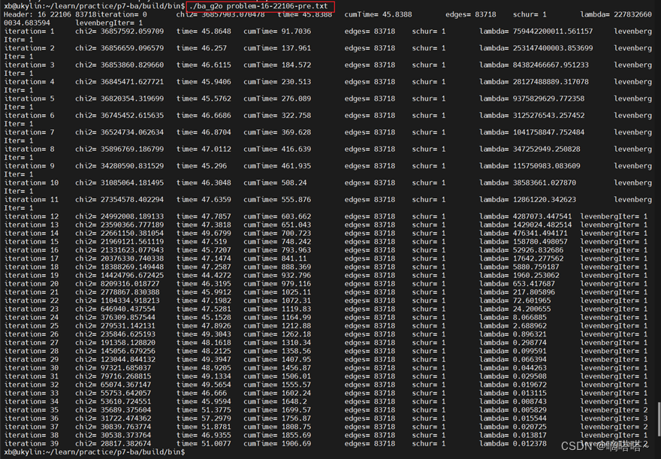Viewport: 661px width, 459px height.
Task: Click chi2 value 14424796.672425
Action: tap(132, 276)
